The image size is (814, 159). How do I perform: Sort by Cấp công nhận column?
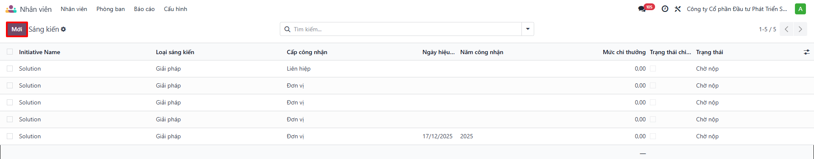[x=307, y=52]
